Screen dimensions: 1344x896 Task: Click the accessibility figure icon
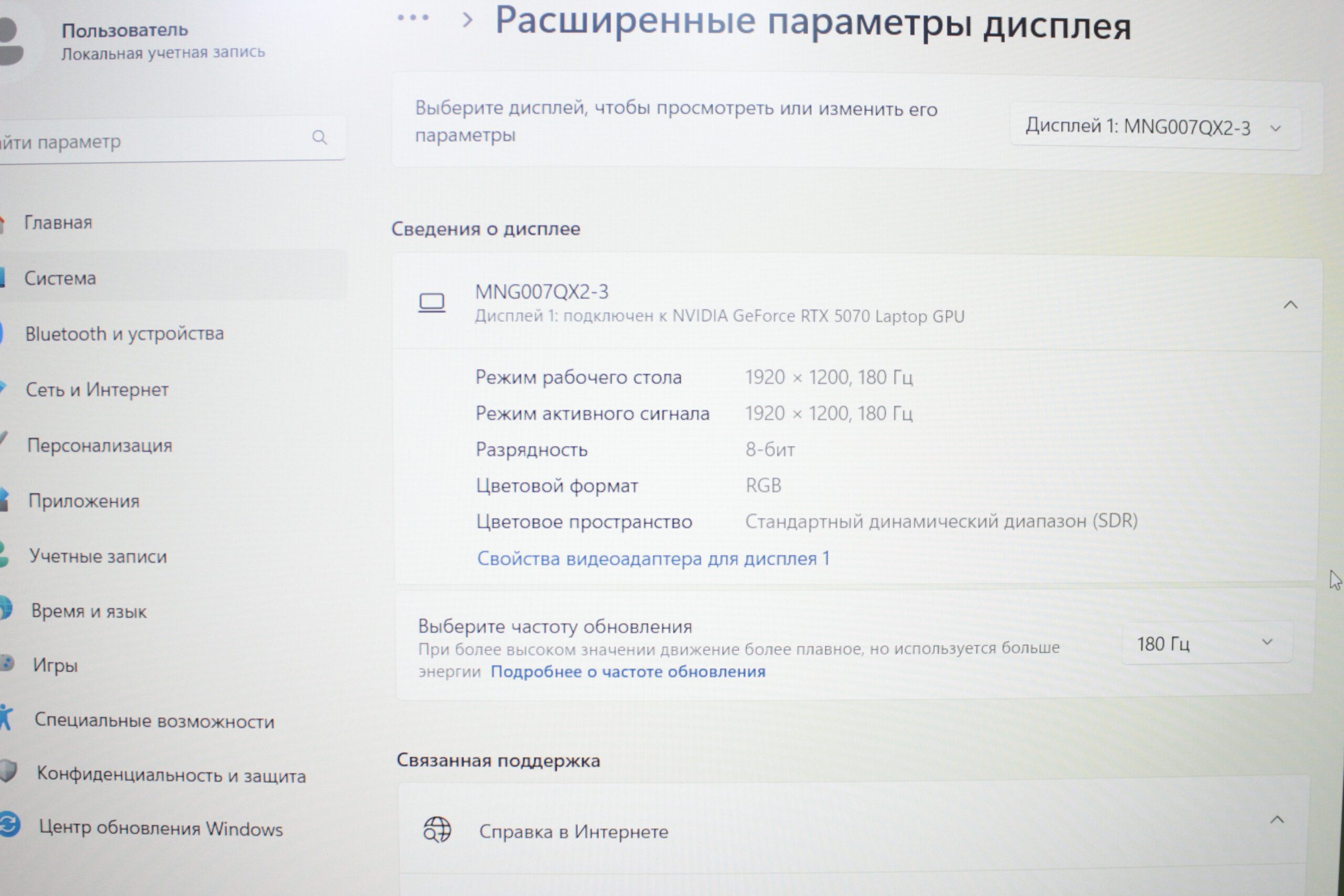pyautogui.click(x=6, y=718)
